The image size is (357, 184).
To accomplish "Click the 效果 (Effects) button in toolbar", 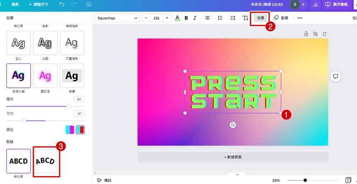I will 260,18.
